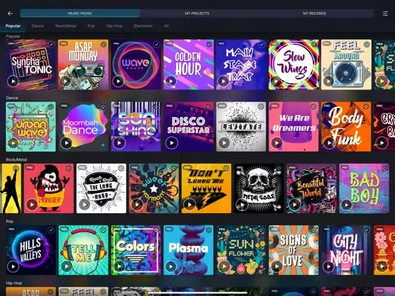395x296 pixels.
Task: Download the We Are Dreamers pack
Action: (313, 107)
